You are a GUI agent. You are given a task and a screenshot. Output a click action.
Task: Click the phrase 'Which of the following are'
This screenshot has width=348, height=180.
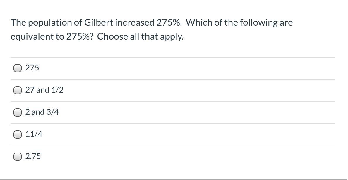pyautogui.click(x=239, y=23)
